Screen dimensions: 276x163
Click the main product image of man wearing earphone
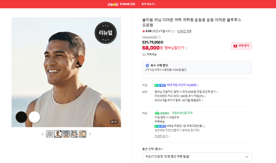[x=66, y=72]
